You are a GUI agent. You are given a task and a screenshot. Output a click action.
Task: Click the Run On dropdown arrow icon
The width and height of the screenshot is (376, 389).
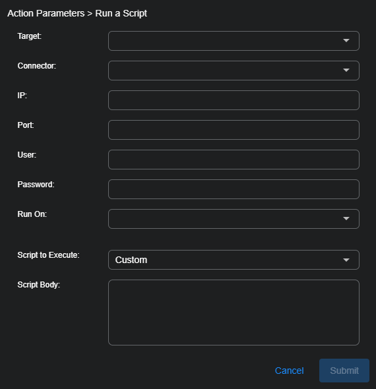point(346,218)
